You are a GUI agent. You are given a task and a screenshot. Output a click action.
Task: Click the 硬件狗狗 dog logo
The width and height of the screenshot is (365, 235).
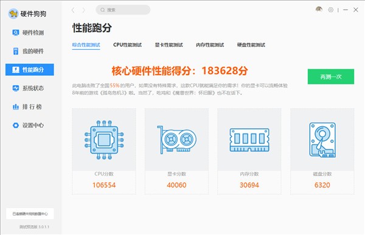click(13, 14)
